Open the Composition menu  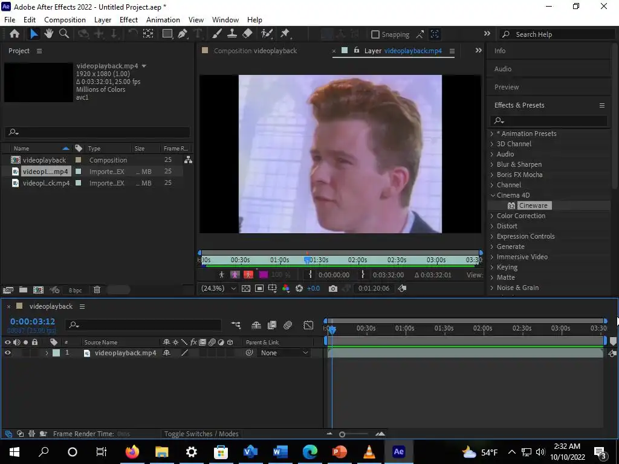pyautogui.click(x=65, y=20)
